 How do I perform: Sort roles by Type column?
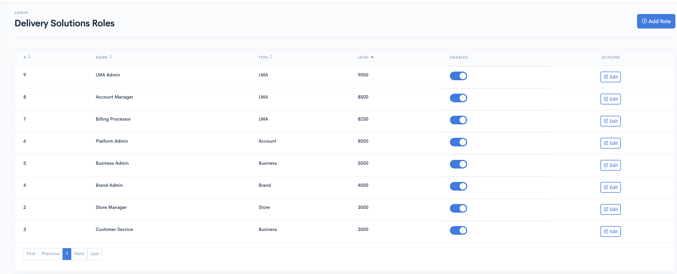point(265,57)
